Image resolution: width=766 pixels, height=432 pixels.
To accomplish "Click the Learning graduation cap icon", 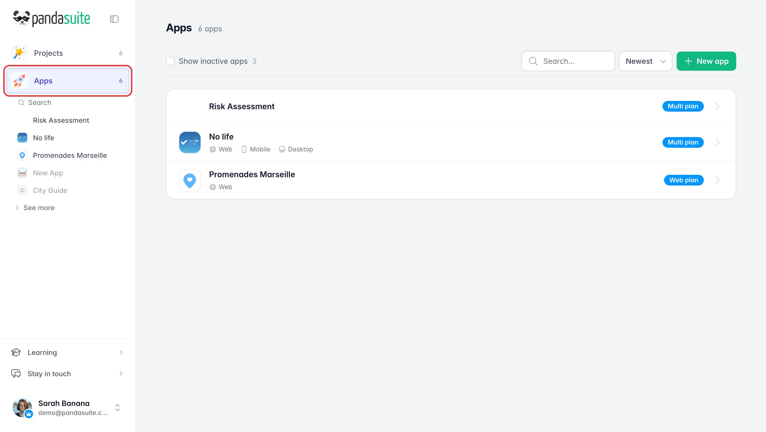I will 16,352.
